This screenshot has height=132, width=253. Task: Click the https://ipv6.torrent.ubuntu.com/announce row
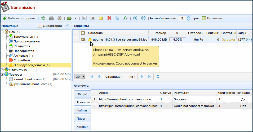point(171,106)
